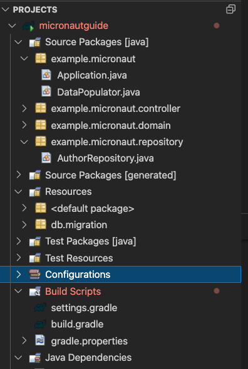Open DataPopulator.java file
The height and width of the screenshot is (369, 248).
(x=98, y=92)
